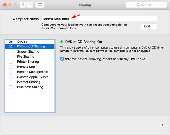Enable Printer Sharing service checkbox
The height and width of the screenshot is (135, 170).
pos(11,62)
